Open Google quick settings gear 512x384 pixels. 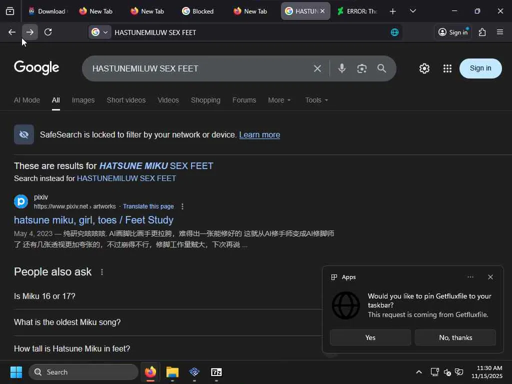point(424,68)
